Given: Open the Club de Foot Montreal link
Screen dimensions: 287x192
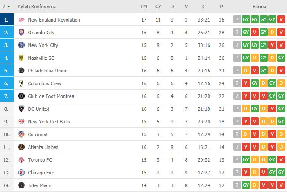Looking at the screenshot, I should point(52,96).
